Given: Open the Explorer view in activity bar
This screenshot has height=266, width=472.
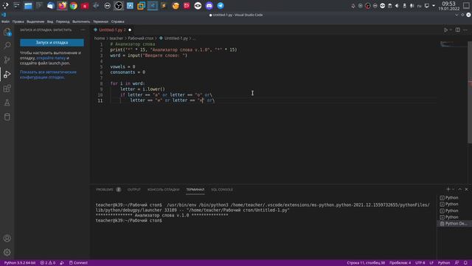Looking at the screenshot, I should pyautogui.click(x=7, y=32).
